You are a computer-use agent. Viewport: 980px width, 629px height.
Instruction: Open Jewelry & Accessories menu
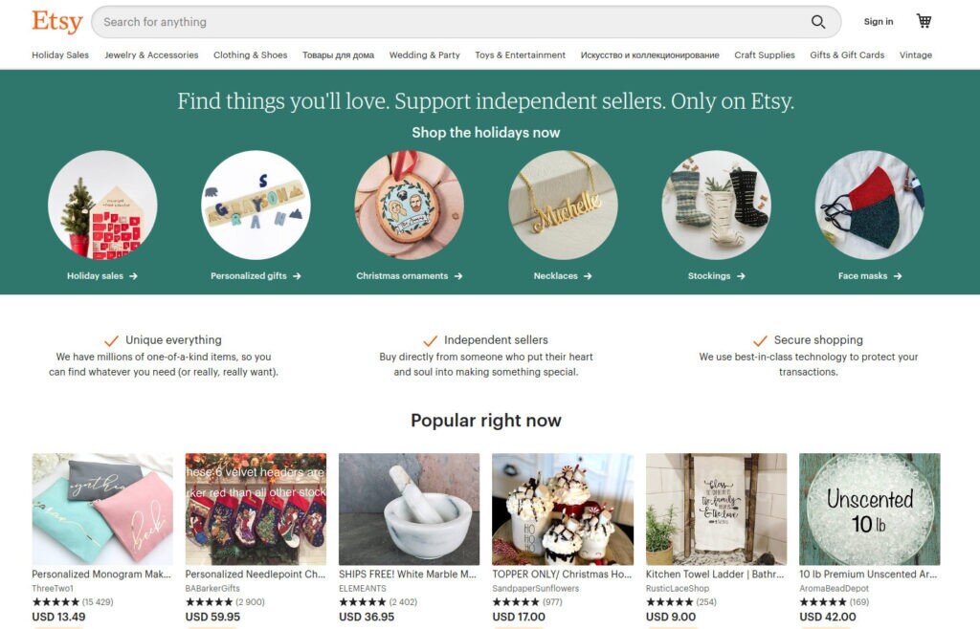tap(151, 54)
